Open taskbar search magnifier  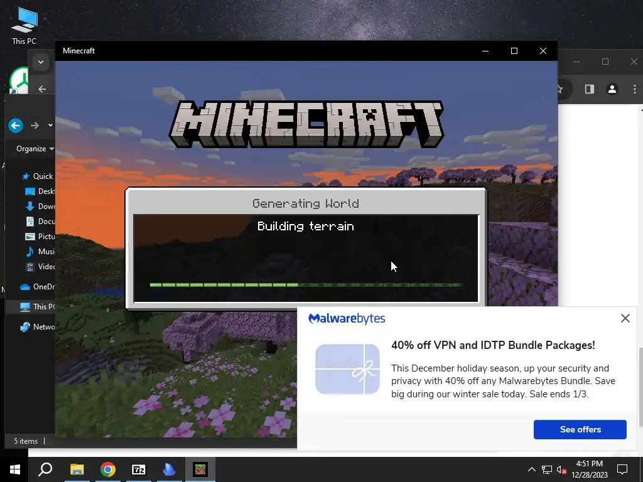(x=45, y=469)
